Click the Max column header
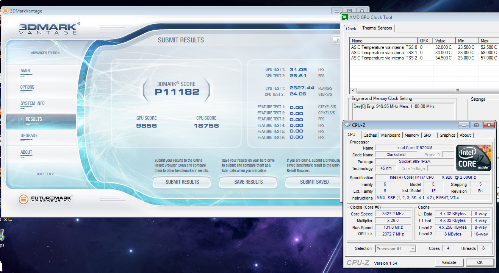 489,41
